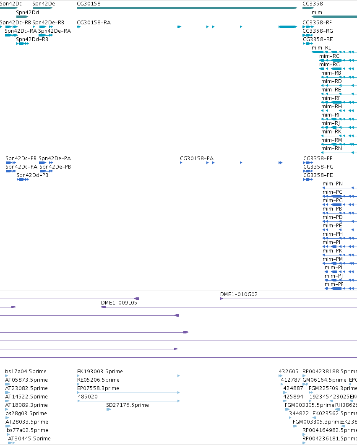Screen dimensions: 357x445
Task: Select the 344822 EST label
Action: tap(299, 414)
